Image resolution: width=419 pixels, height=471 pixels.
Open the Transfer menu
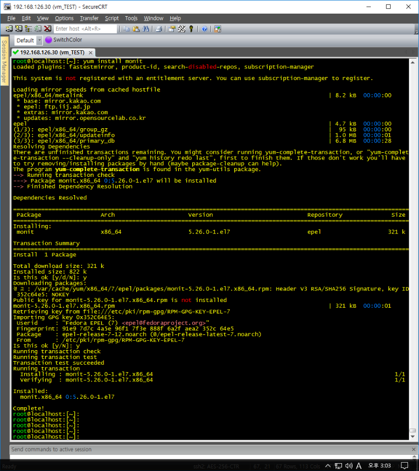point(89,18)
